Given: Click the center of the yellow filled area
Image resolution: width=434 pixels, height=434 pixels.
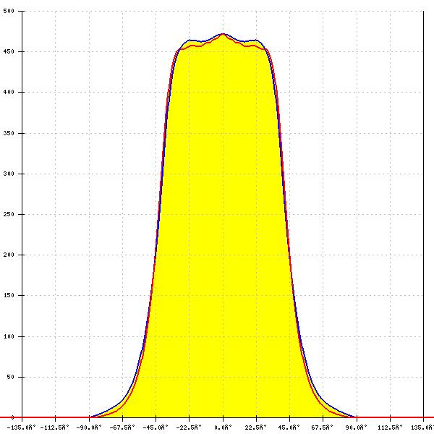Looking at the screenshot, I should (223, 231).
